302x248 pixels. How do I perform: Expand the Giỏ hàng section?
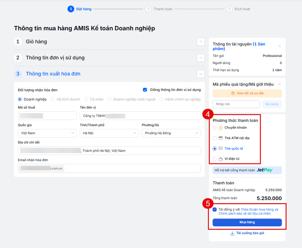[x=201, y=42]
